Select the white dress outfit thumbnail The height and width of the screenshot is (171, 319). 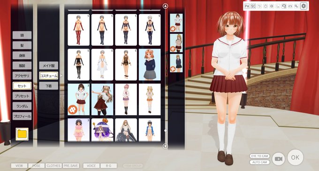pos(102,65)
